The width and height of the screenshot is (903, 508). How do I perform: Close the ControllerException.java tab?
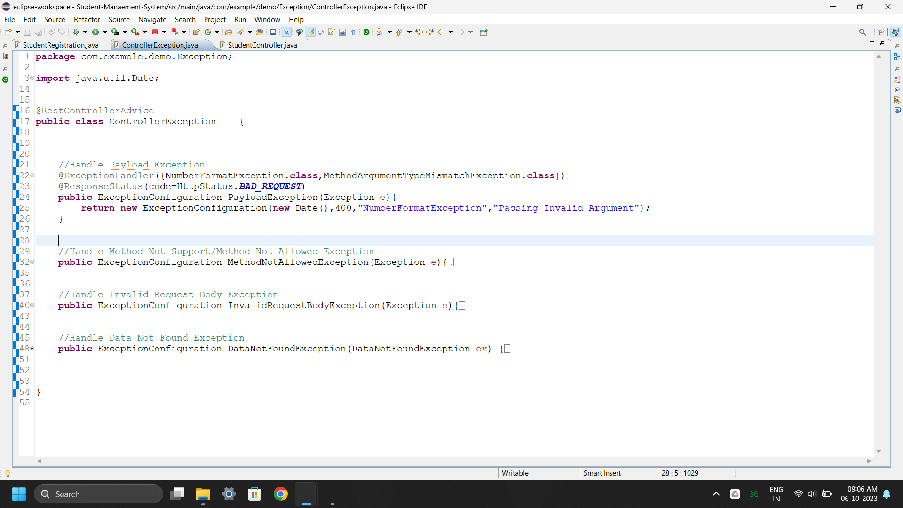click(x=204, y=45)
